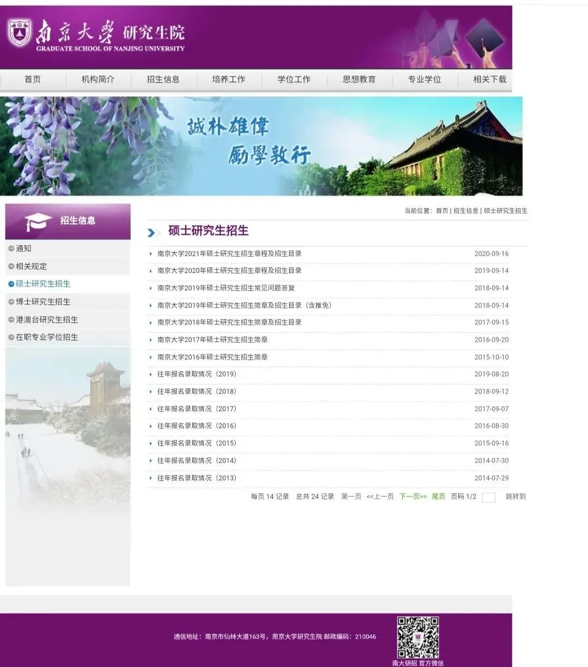Click the snowy campus image in sidebar
The width and height of the screenshot is (588, 667).
coord(68,430)
